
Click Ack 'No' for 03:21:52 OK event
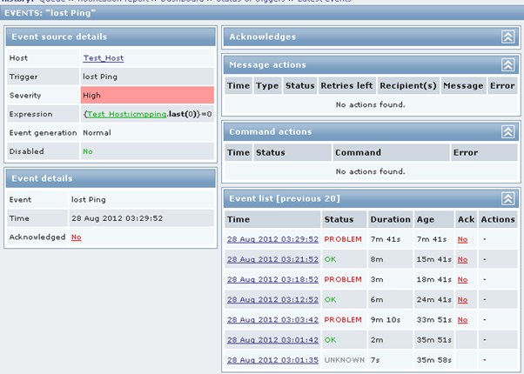462,258
